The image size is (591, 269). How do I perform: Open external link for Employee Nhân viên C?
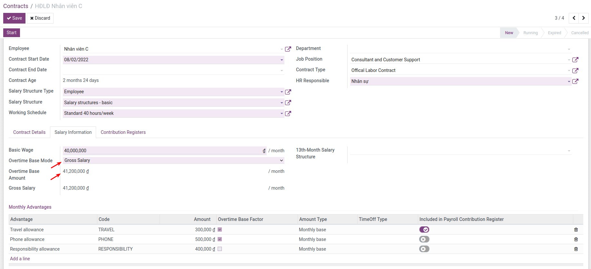[x=288, y=49]
